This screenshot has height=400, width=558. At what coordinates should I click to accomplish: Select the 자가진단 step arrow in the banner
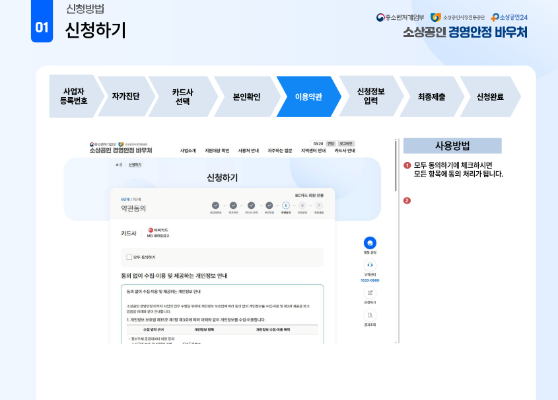126,96
